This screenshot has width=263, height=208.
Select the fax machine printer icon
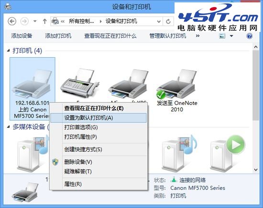(80, 83)
